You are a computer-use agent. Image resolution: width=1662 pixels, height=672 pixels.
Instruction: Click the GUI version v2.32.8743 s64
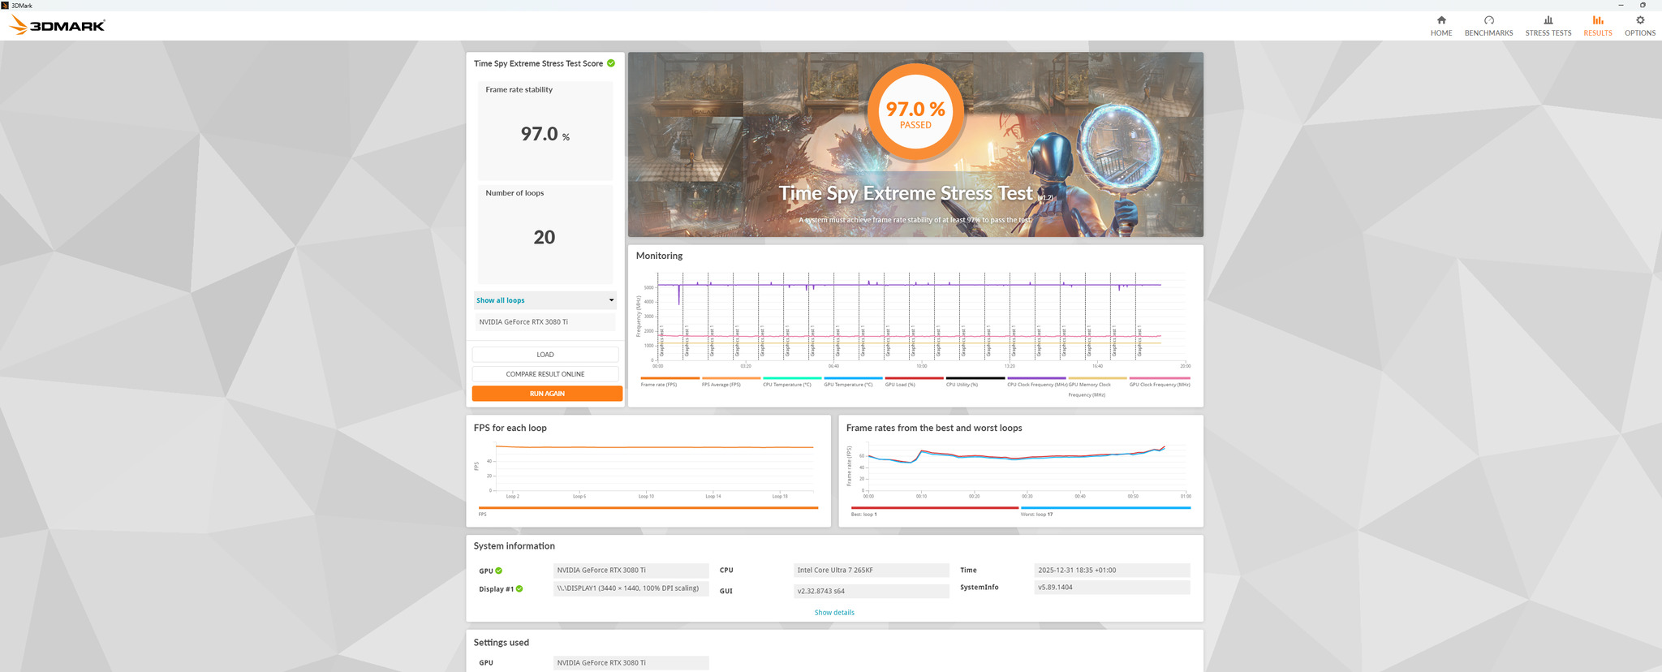click(x=871, y=591)
